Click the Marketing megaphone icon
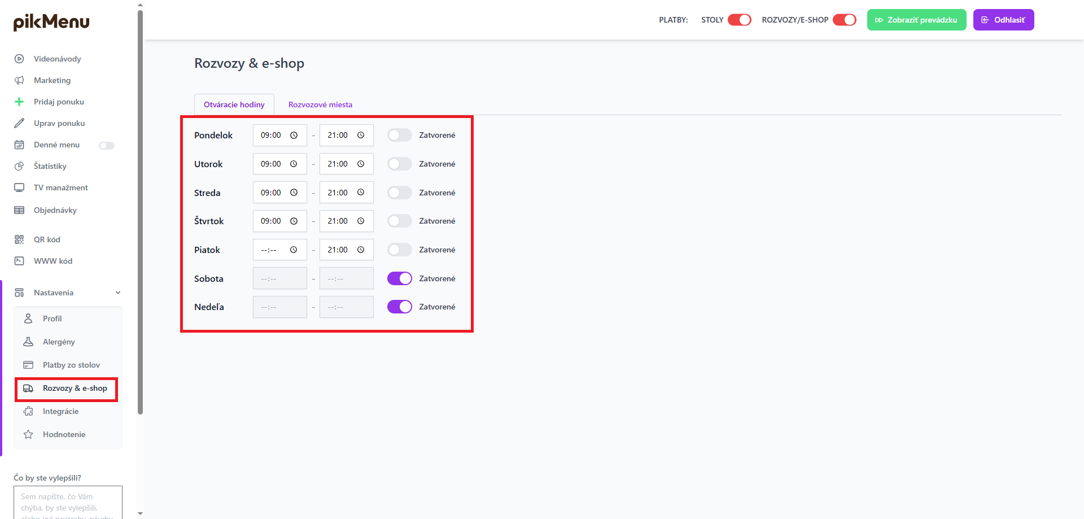Image resolution: width=1084 pixels, height=519 pixels. click(x=19, y=80)
